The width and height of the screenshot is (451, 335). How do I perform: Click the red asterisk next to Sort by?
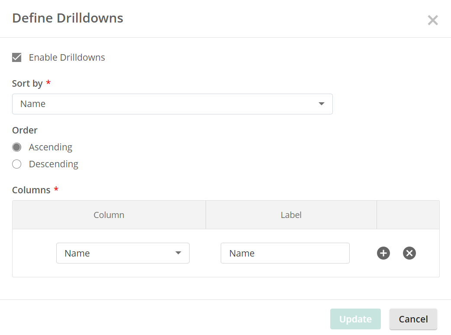pyautogui.click(x=48, y=83)
